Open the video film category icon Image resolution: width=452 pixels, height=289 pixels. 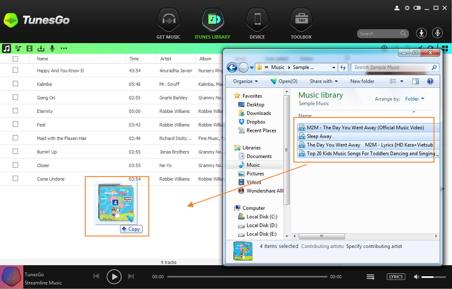(29, 48)
